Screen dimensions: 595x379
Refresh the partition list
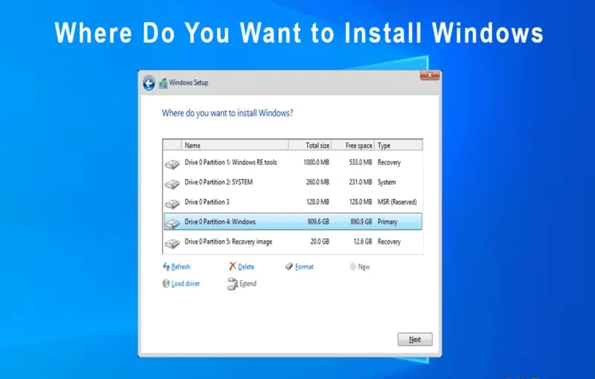(176, 267)
